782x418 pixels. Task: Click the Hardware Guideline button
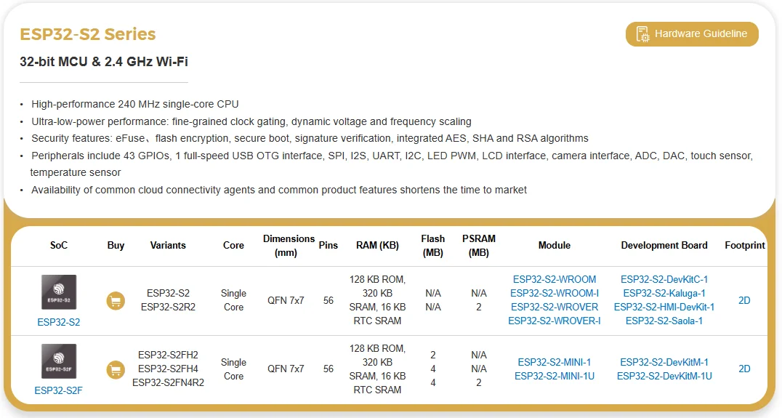click(x=691, y=34)
